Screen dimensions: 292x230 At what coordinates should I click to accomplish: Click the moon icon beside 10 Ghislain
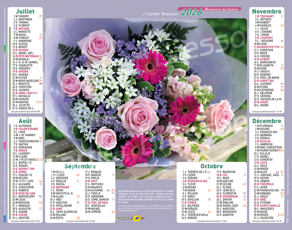[x=209, y=199]
